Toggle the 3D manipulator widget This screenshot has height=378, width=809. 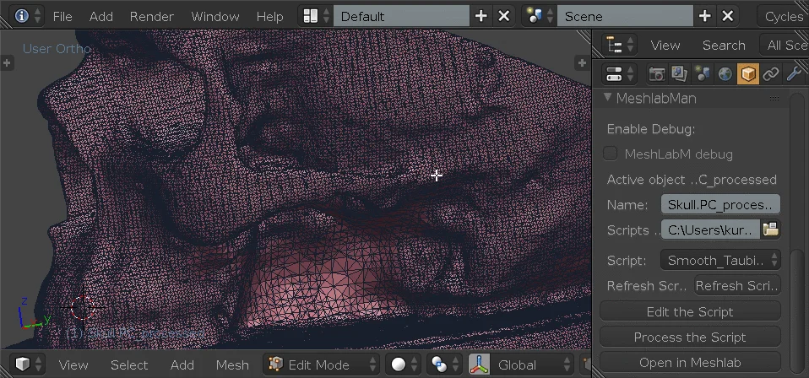click(479, 364)
